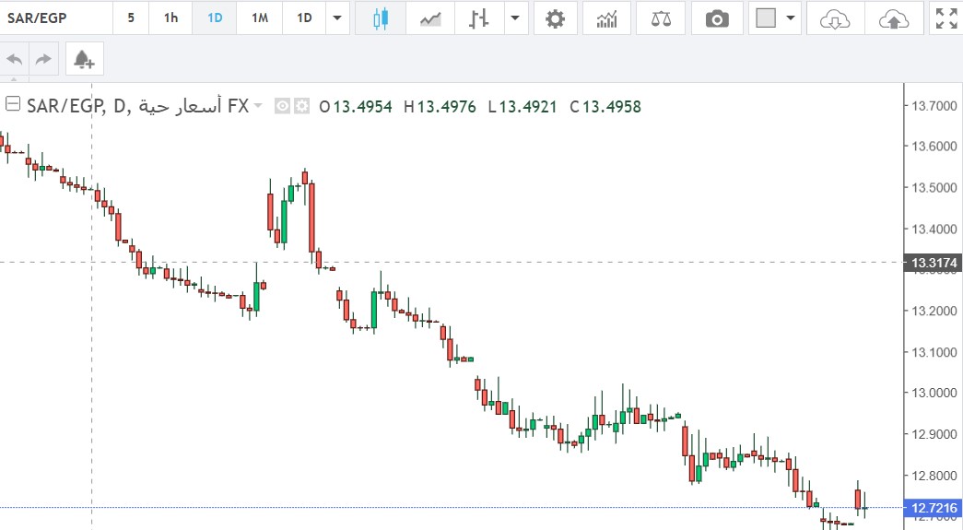The width and height of the screenshot is (963, 530).
Task: Switch to the 1h interval
Action: pos(170,18)
